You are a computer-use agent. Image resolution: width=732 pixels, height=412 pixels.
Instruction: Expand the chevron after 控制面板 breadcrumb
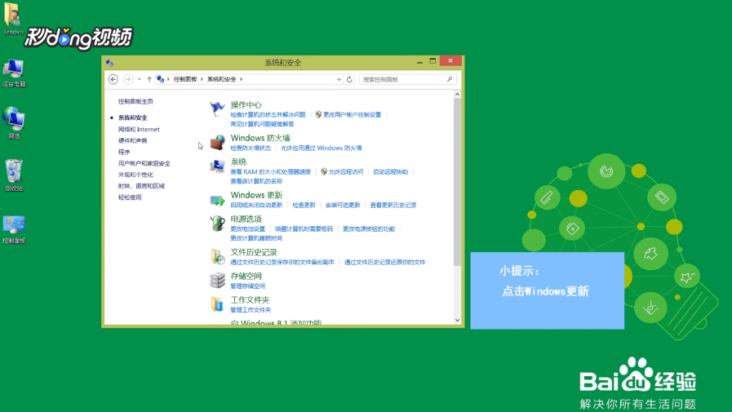tap(202, 79)
